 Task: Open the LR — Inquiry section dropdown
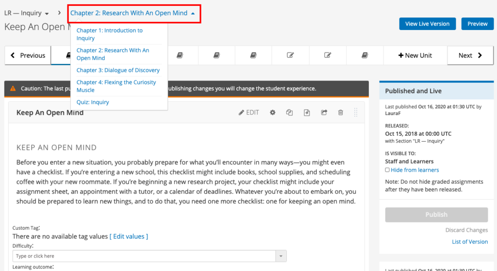click(x=26, y=13)
